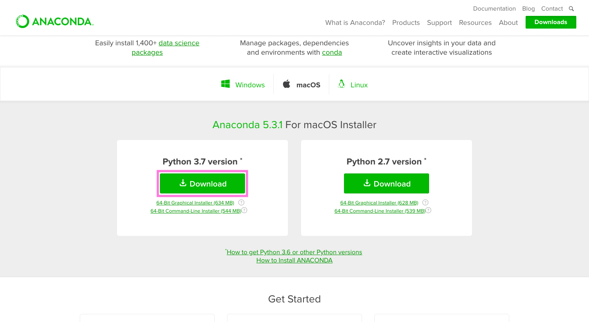Click the Linux penguin icon
The width and height of the screenshot is (589, 322).
point(341,84)
